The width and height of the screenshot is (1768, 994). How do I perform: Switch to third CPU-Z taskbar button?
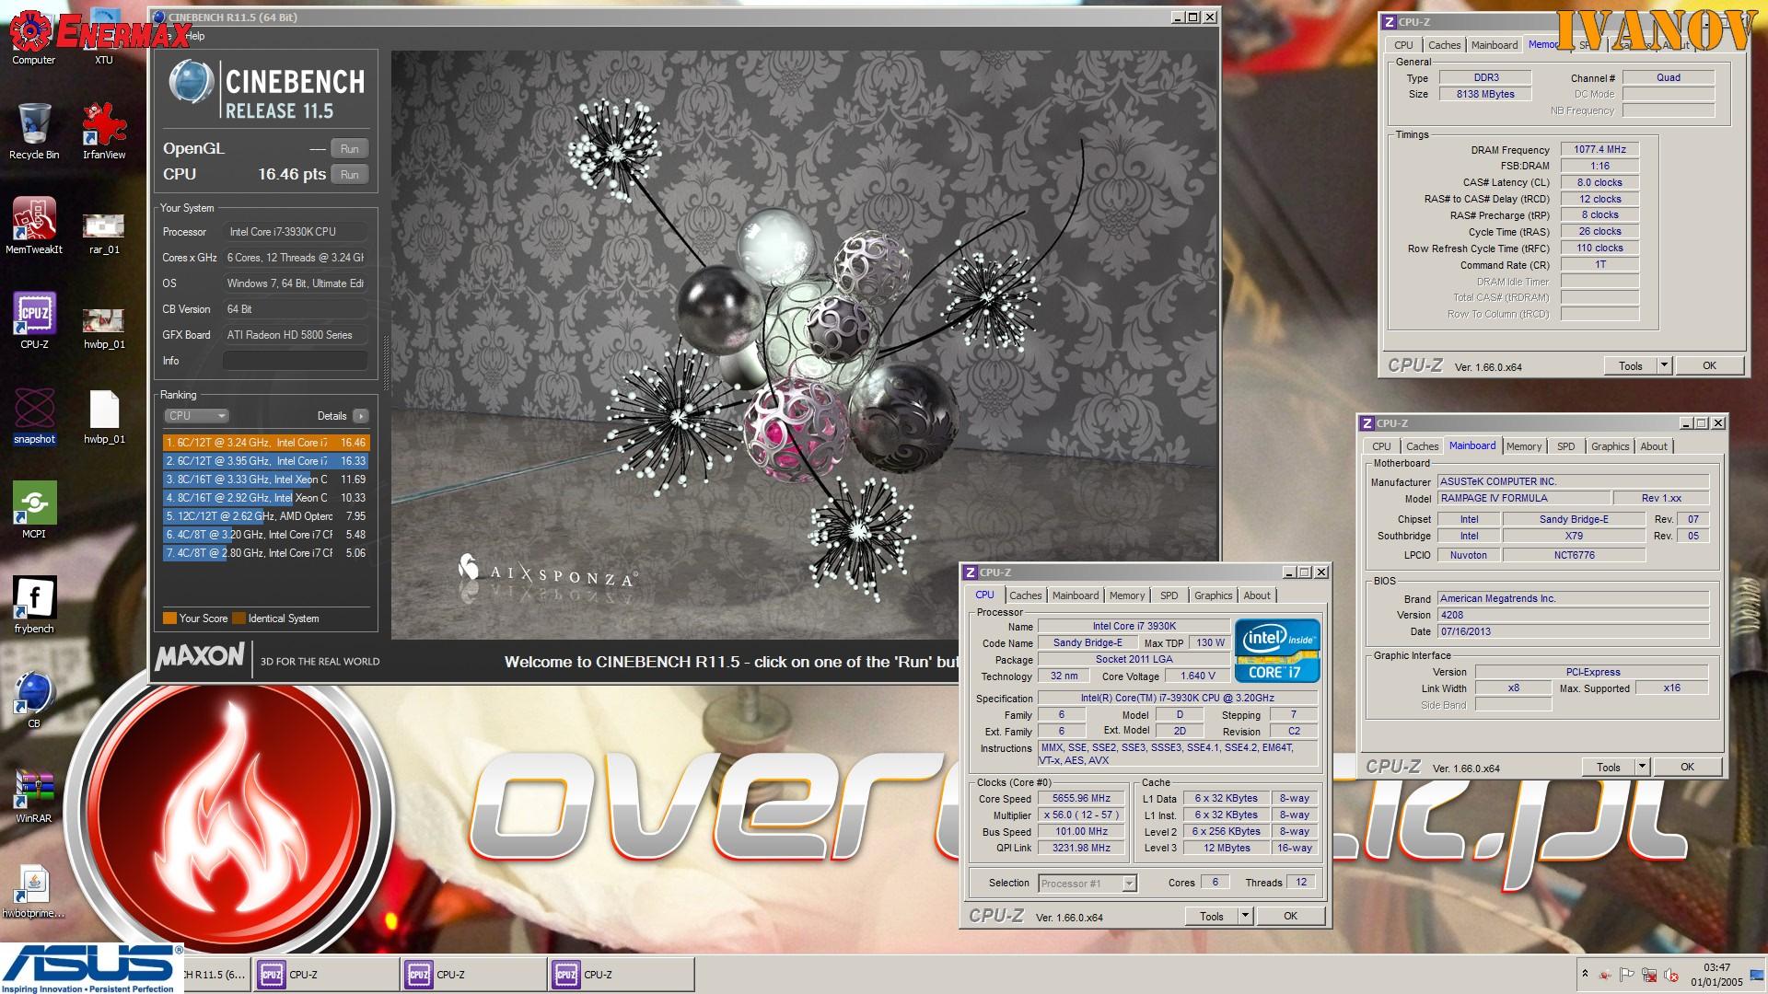pos(621,975)
